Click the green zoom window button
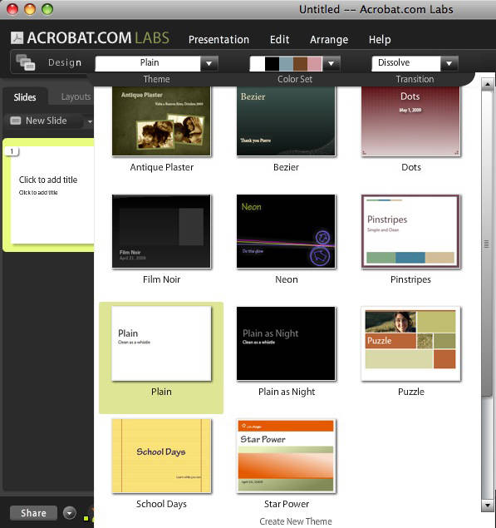This screenshot has height=528, width=496. (x=47, y=9)
